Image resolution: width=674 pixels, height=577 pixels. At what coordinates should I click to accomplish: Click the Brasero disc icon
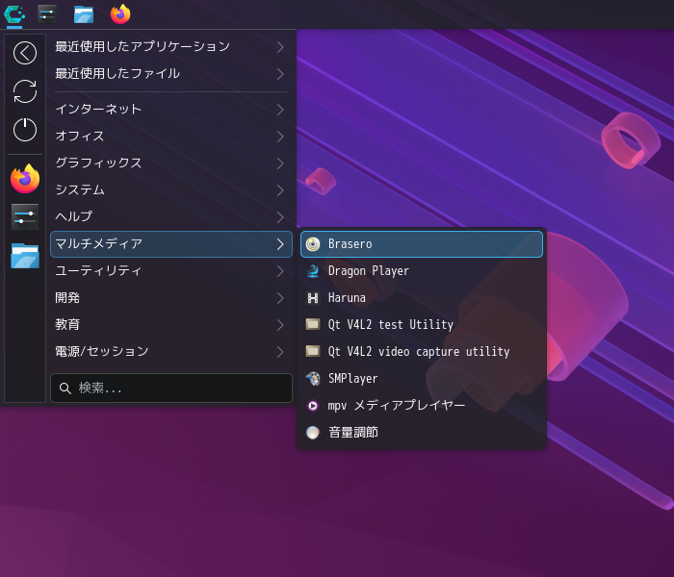[x=313, y=244]
